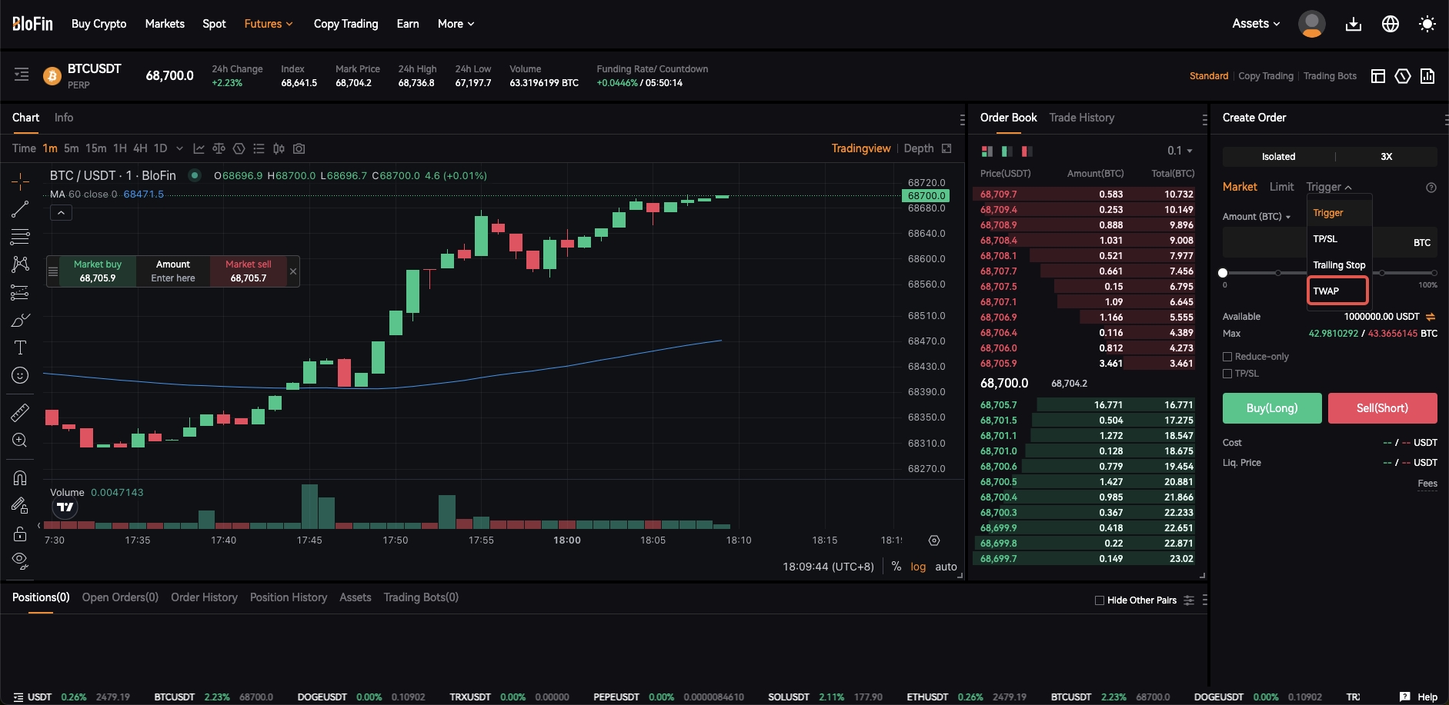Toggle magnet mode for drawings
1449x705 pixels.
coord(20,478)
